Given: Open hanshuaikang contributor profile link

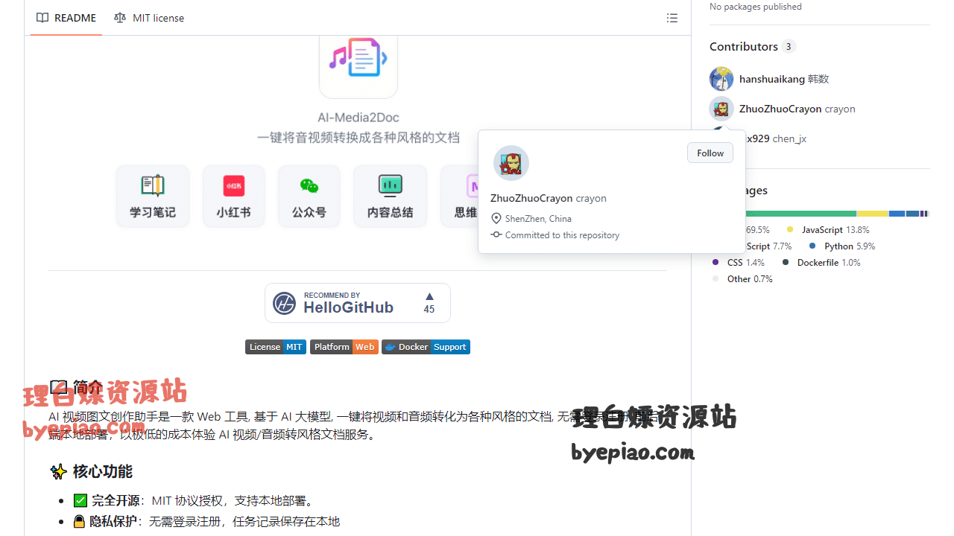Looking at the screenshot, I should 772,79.
